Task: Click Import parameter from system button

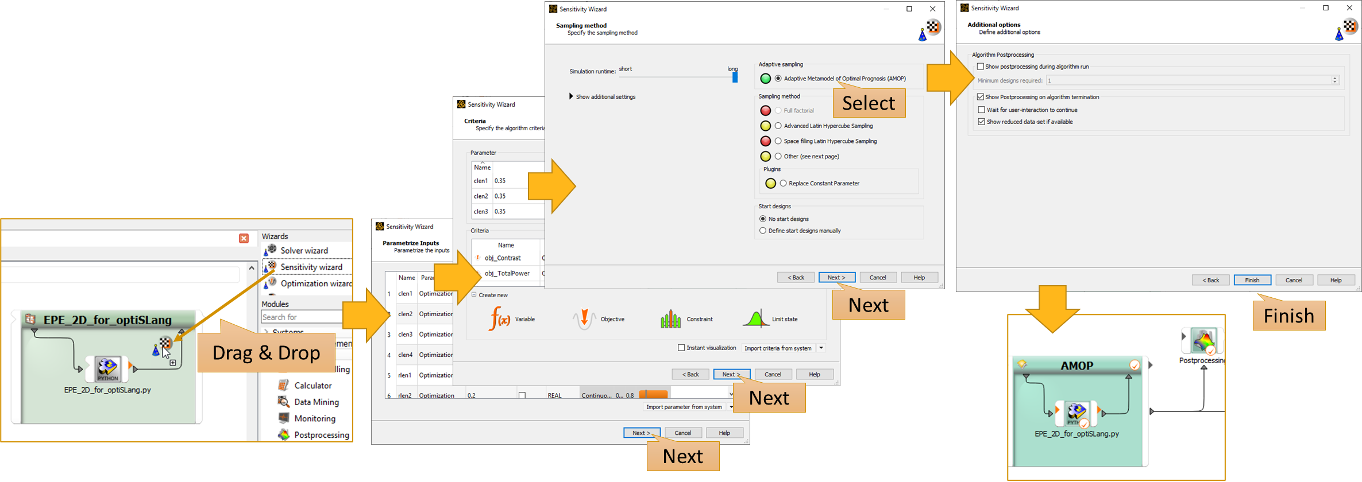Action: pyautogui.click(x=684, y=407)
